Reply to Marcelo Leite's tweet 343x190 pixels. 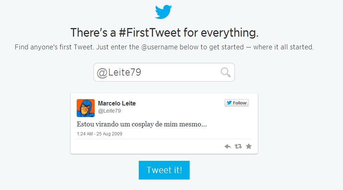(227, 146)
